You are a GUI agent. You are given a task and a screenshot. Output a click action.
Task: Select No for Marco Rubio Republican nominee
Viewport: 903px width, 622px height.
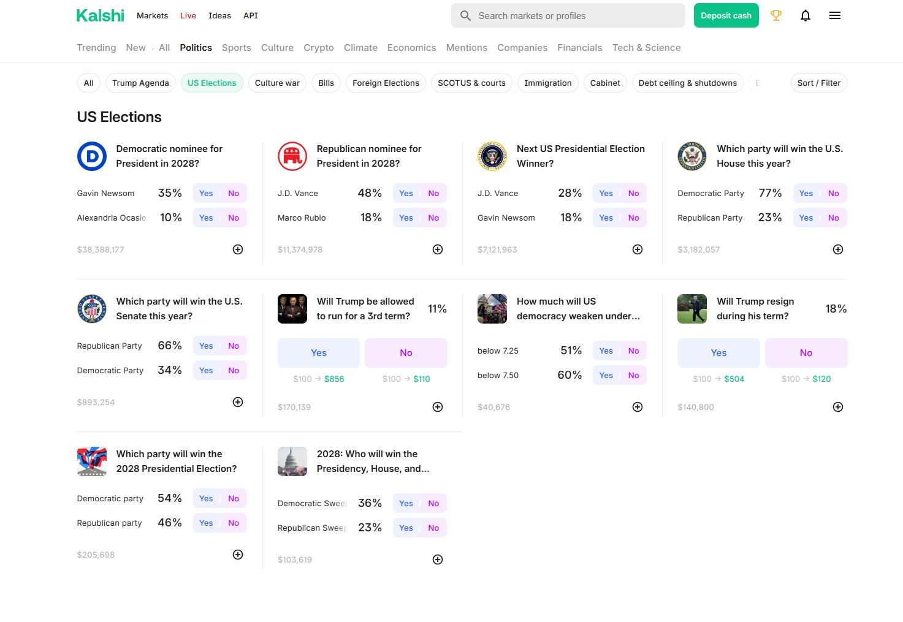(433, 218)
